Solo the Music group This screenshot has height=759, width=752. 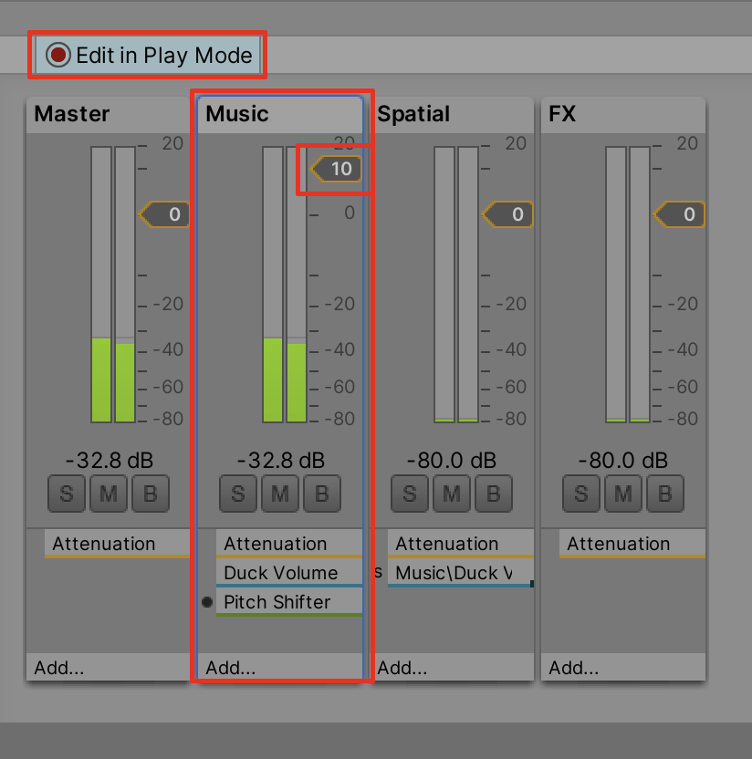pyautogui.click(x=238, y=494)
